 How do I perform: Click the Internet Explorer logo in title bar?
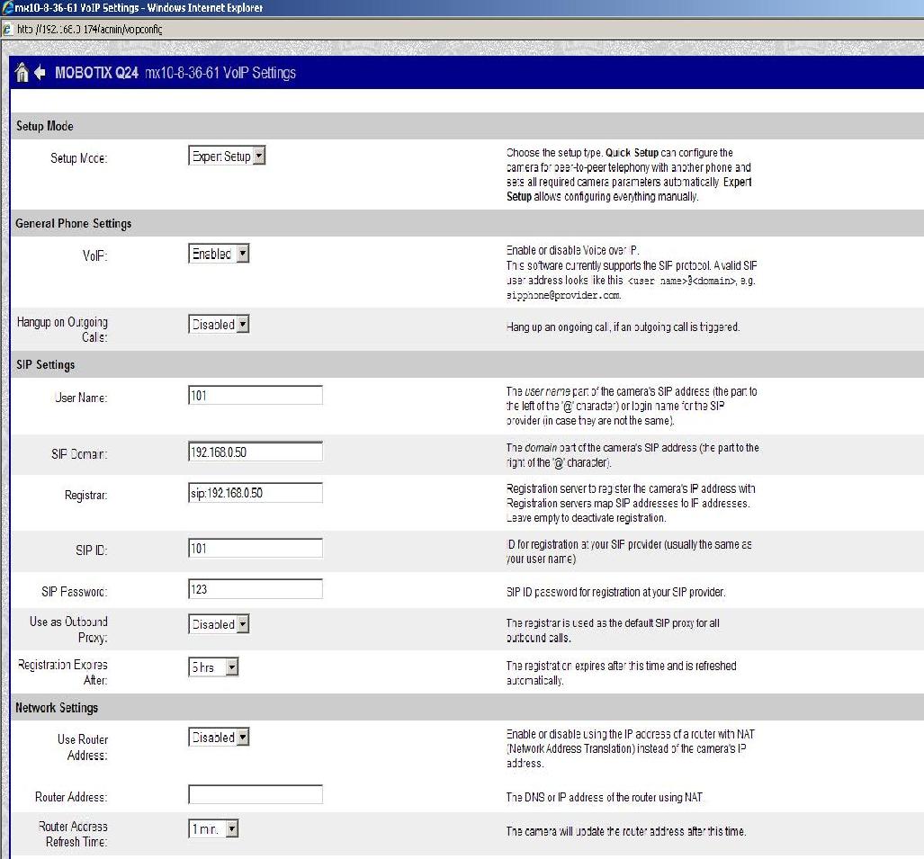click(x=7, y=7)
